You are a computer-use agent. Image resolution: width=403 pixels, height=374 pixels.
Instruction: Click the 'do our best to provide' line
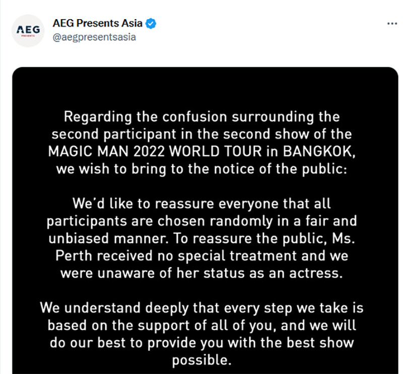(x=201, y=343)
